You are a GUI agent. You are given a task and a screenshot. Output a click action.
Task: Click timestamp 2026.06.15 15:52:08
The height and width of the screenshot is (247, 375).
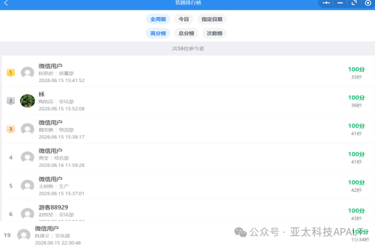(61, 109)
